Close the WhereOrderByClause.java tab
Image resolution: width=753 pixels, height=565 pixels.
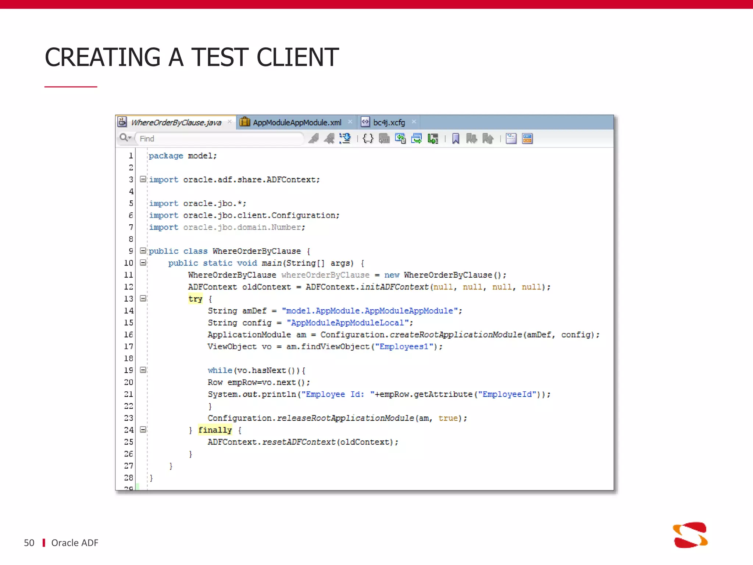coord(230,122)
